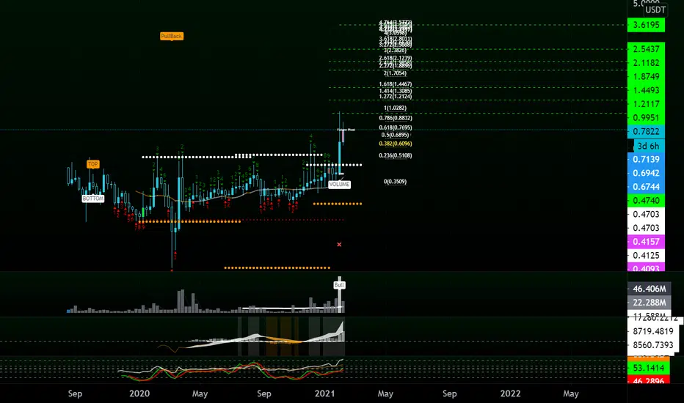This screenshot has height=403, width=684.
Task: Click the cyan 0.7822 current price label
Action: point(646,132)
